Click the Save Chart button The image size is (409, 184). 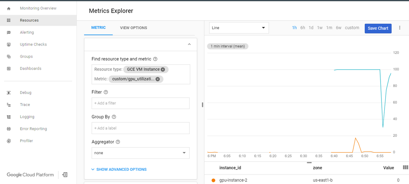click(x=378, y=28)
